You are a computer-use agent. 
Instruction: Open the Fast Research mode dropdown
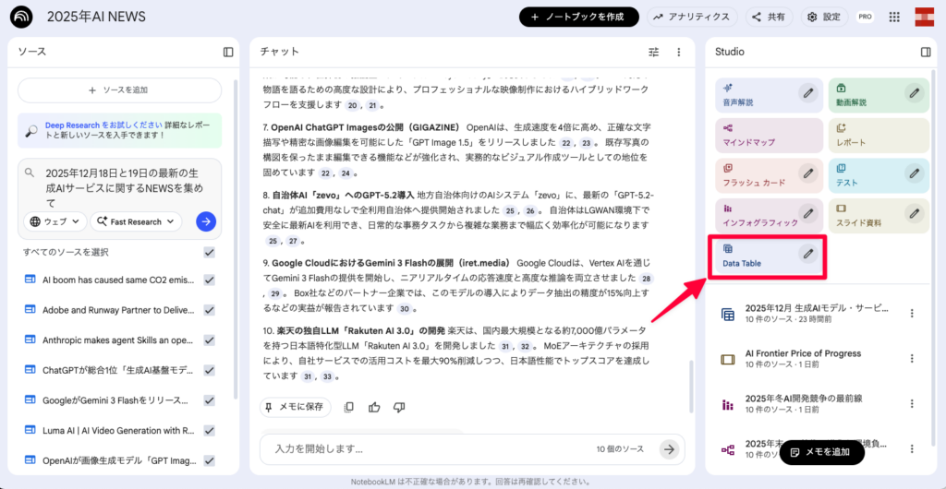point(136,221)
